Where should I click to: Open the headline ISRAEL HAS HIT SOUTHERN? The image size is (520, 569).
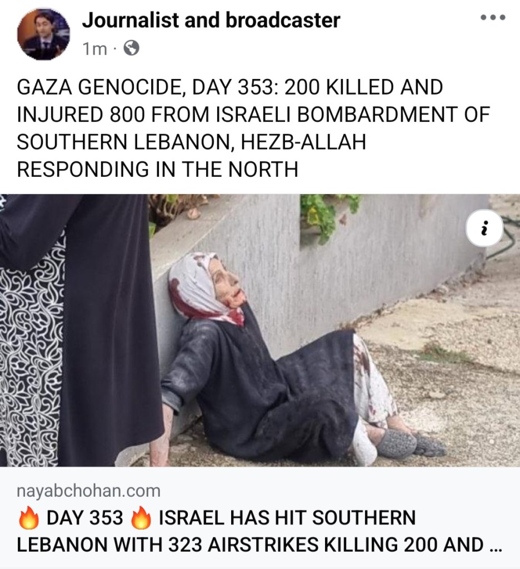click(x=287, y=518)
